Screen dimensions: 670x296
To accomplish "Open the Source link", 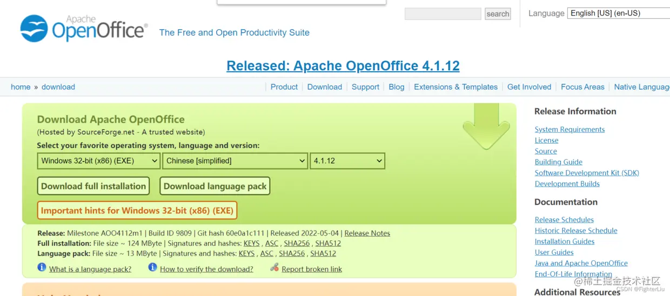I will click(x=546, y=151).
